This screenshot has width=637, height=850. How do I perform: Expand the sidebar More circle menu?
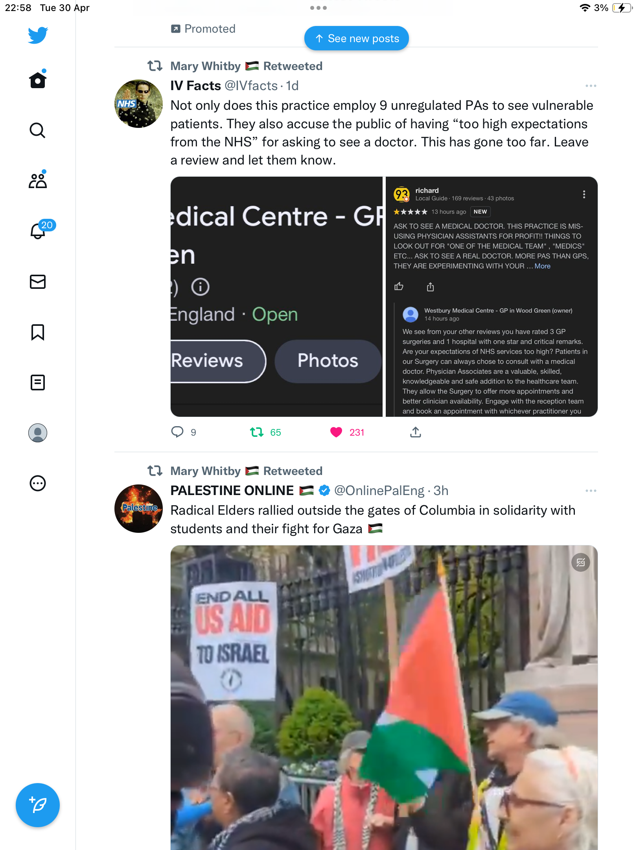(x=38, y=483)
